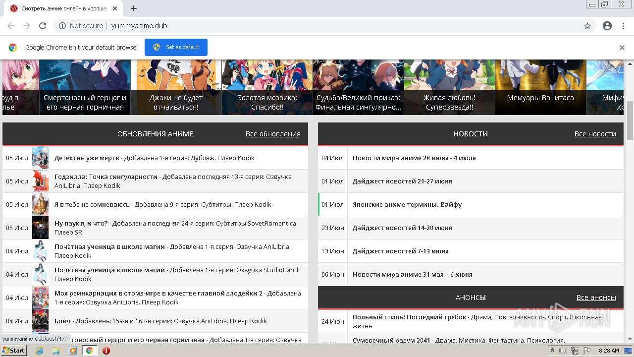Select Джахи не будет отчаиваться! carousel card
This screenshot has height=357, width=634.
pyautogui.click(x=176, y=87)
